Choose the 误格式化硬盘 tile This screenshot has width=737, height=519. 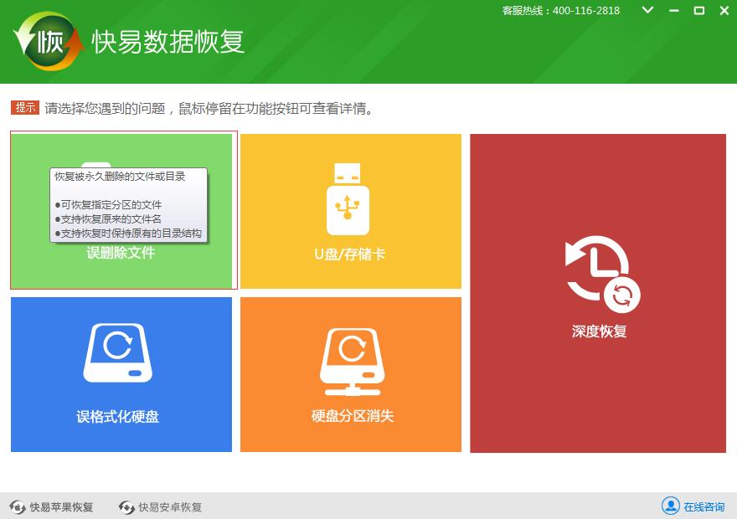(x=121, y=374)
